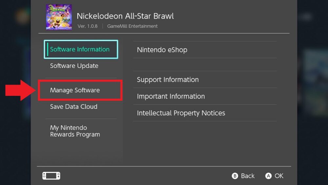Click the Switch console icon at bottom left
Image resolution: width=328 pixels, height=185 pixels.
(x=51, y=176)
